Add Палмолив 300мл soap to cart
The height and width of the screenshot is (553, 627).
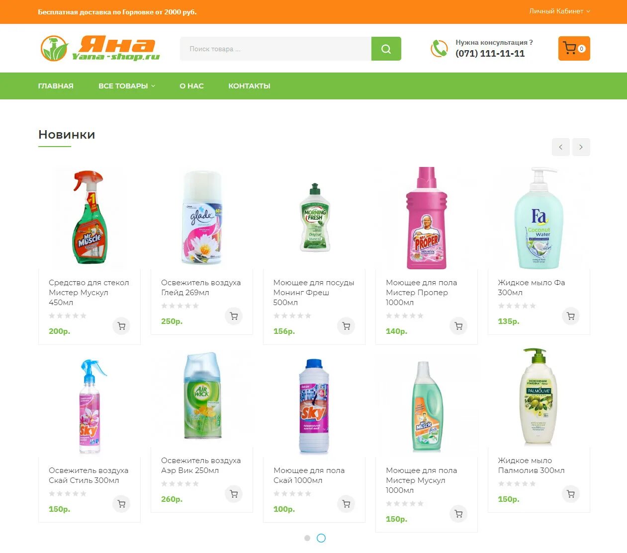point(571,494)
